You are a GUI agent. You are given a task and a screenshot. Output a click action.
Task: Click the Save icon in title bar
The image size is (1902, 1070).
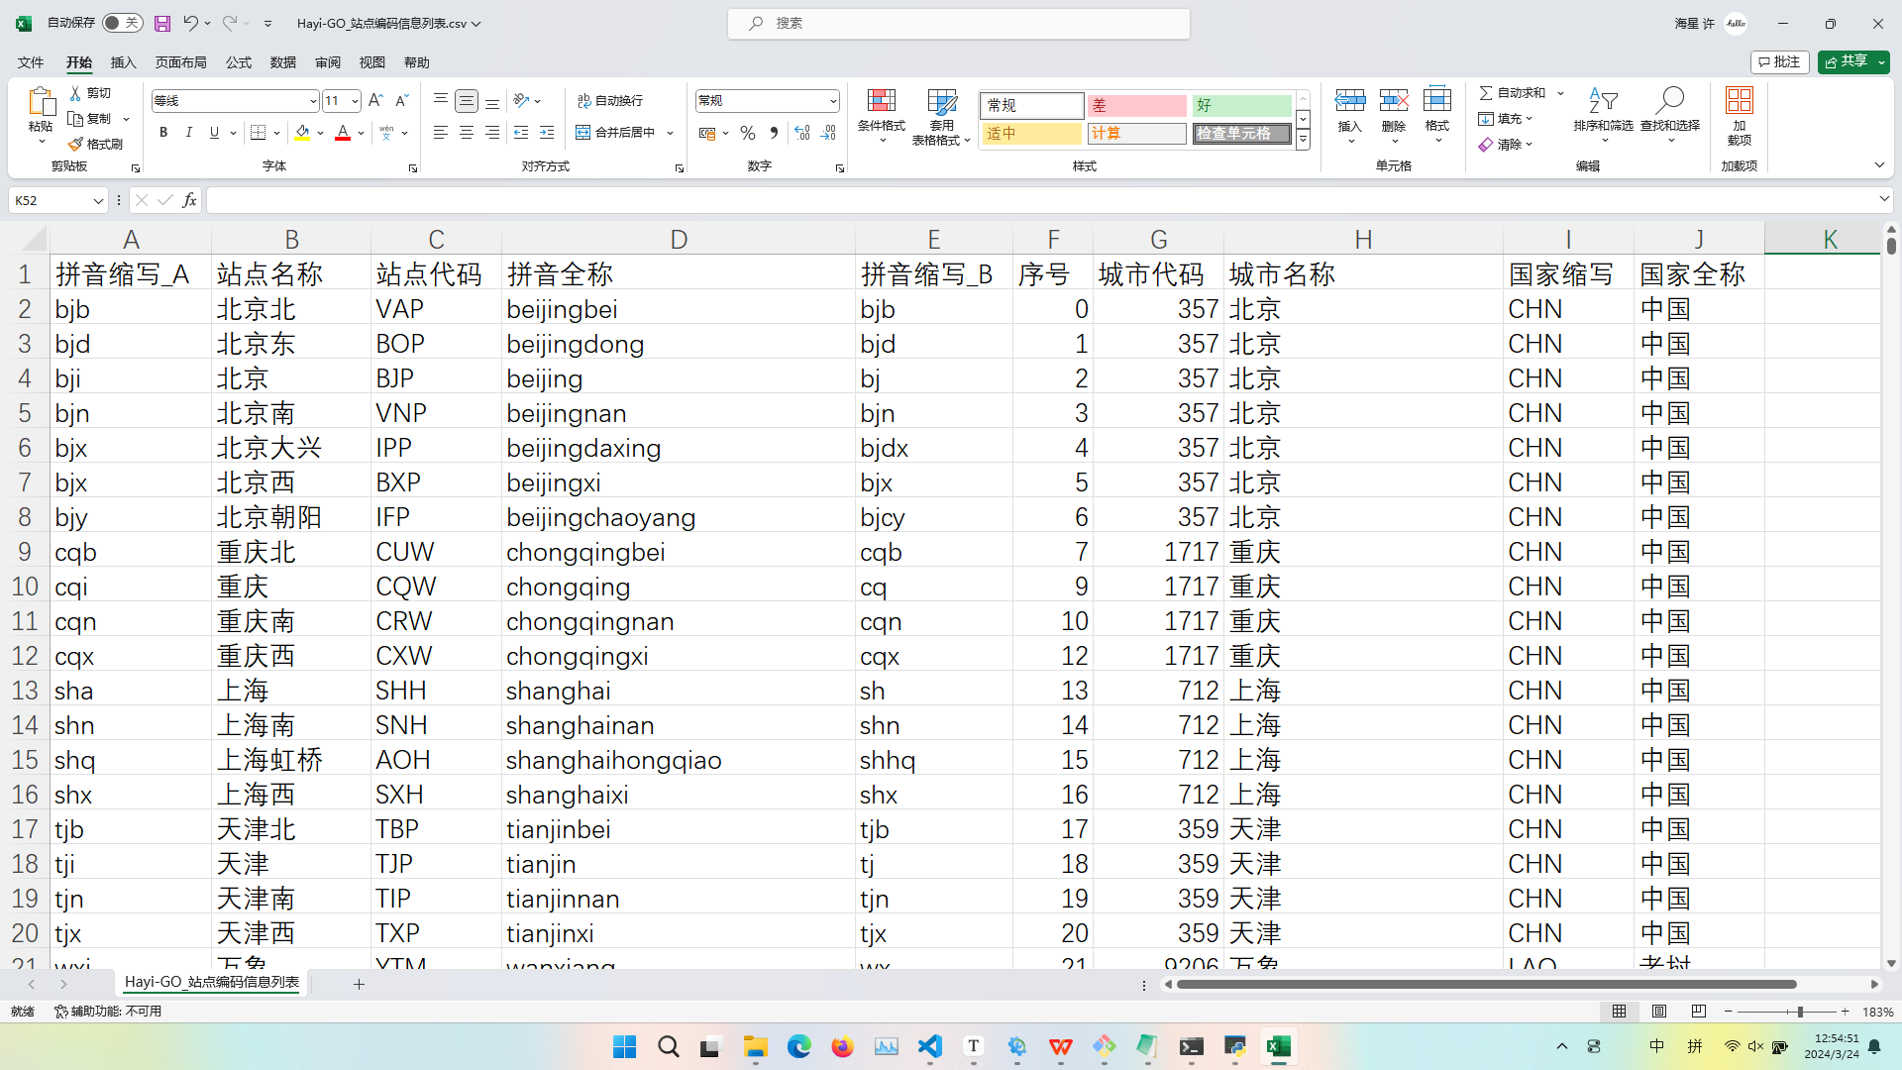pos(162,23)
